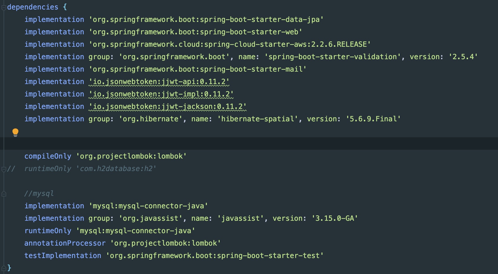Toggle fold marker beside //mysql comment

(4, 194)
